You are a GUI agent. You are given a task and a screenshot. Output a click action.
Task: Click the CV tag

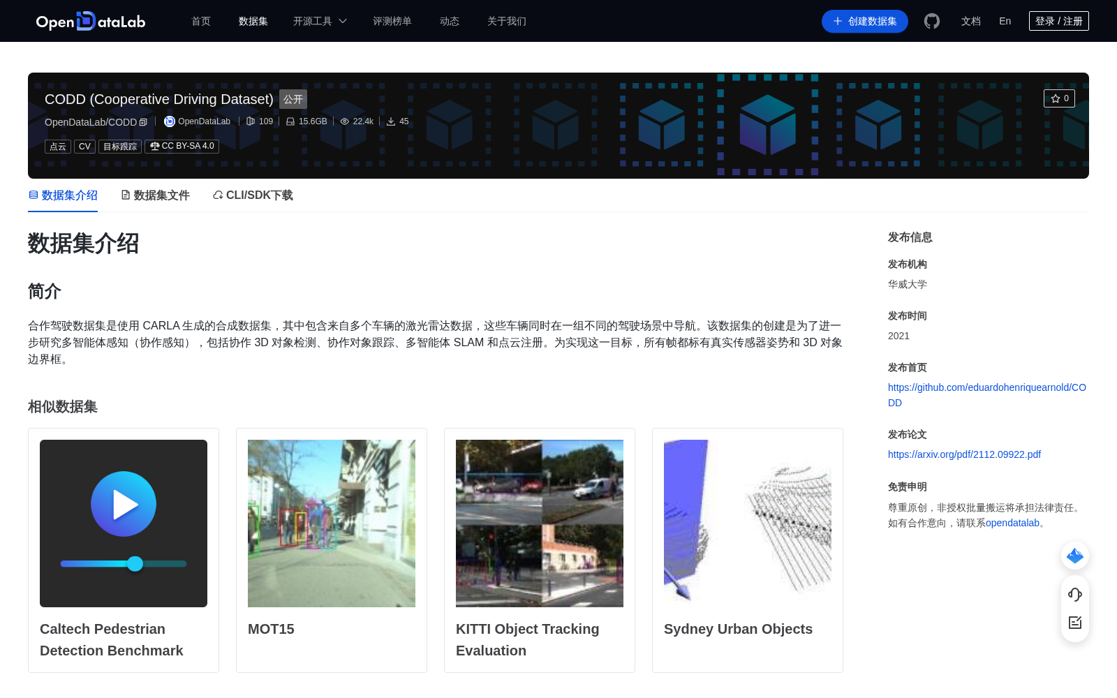tap(84, 147)
